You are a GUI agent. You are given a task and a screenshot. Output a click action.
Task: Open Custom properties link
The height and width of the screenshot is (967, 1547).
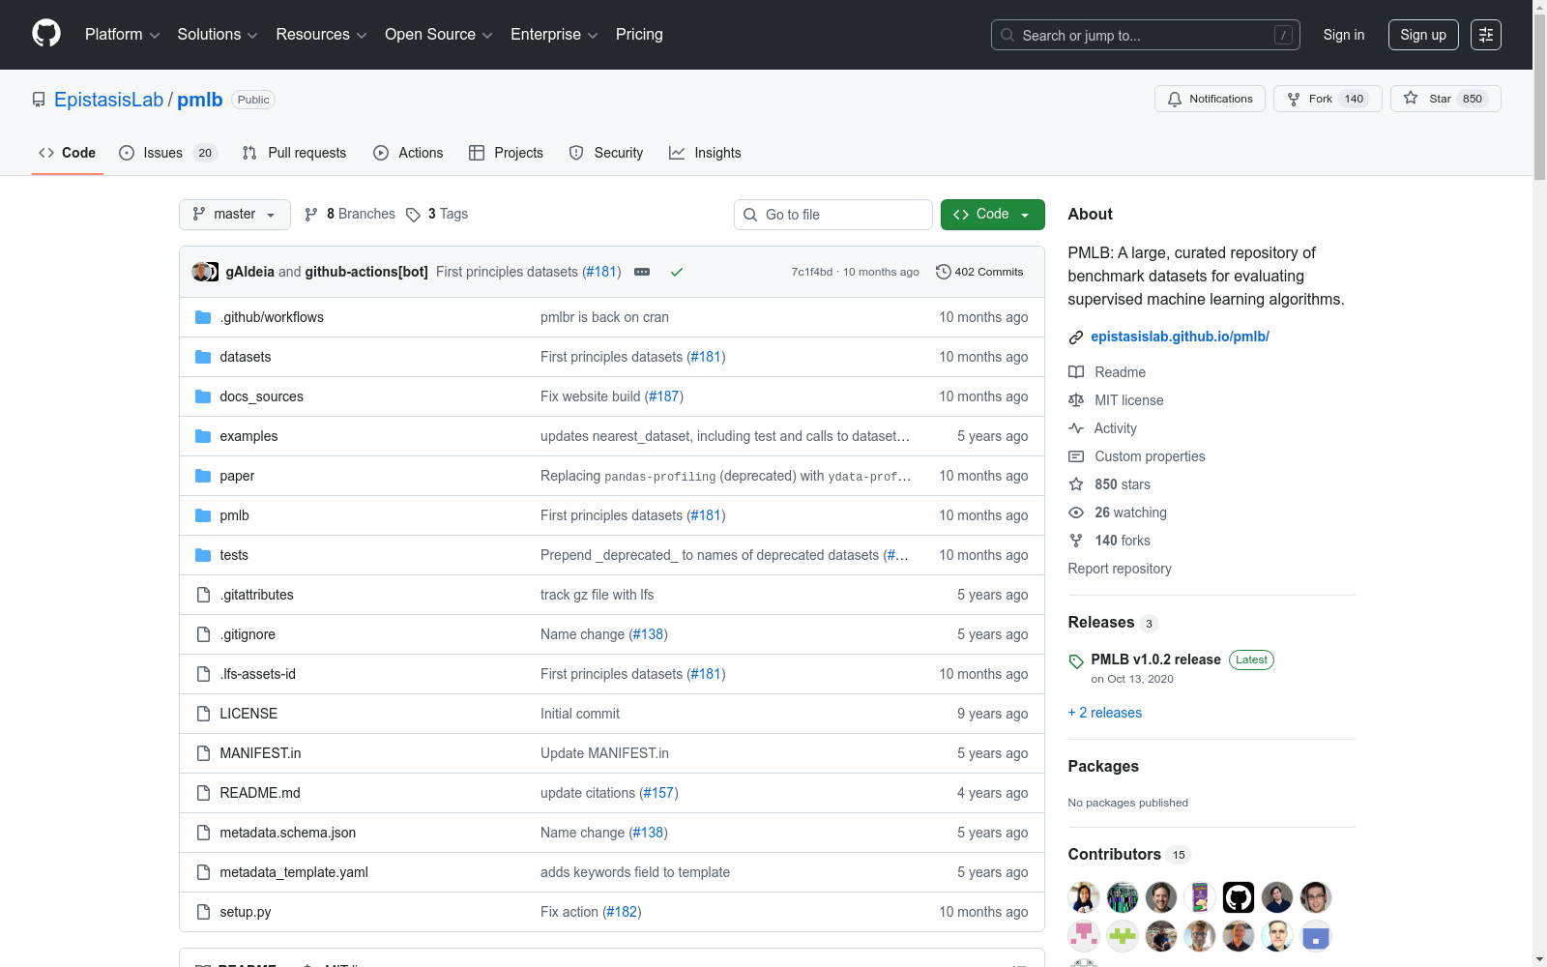tap(1137, 456)
